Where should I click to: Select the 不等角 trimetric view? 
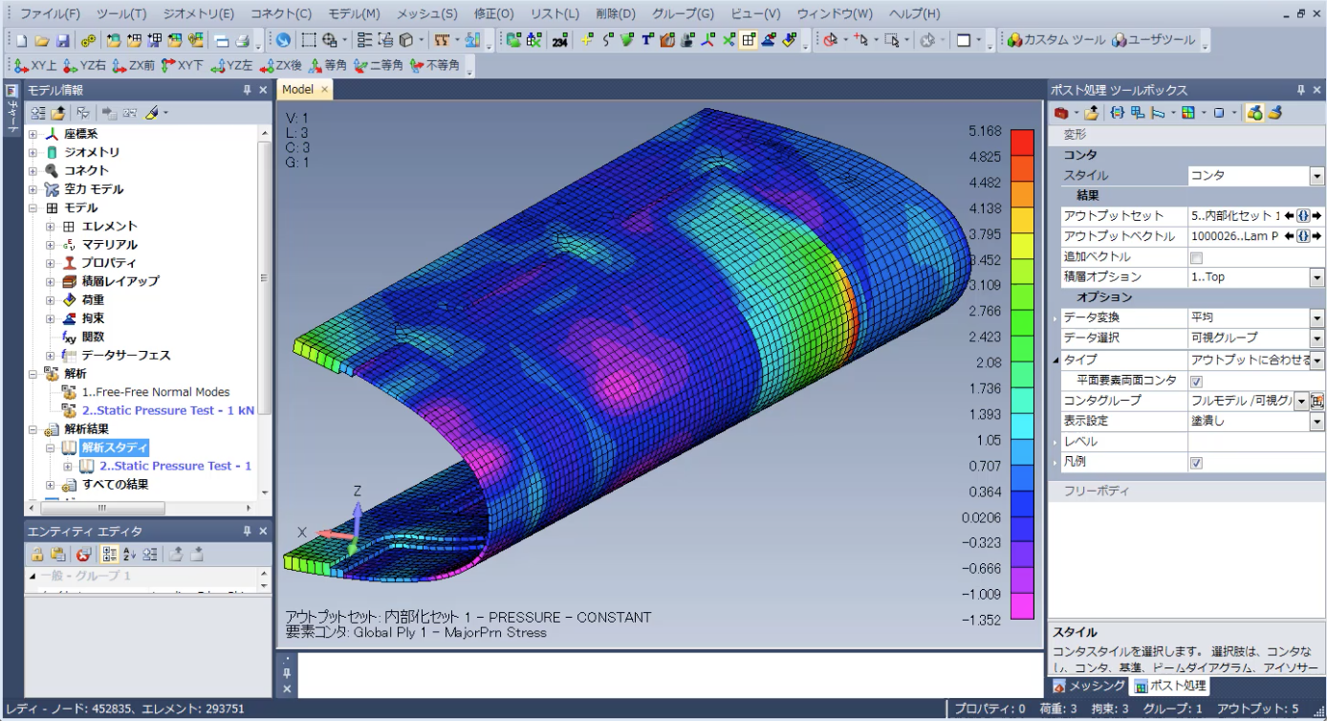tap(435, 66)
